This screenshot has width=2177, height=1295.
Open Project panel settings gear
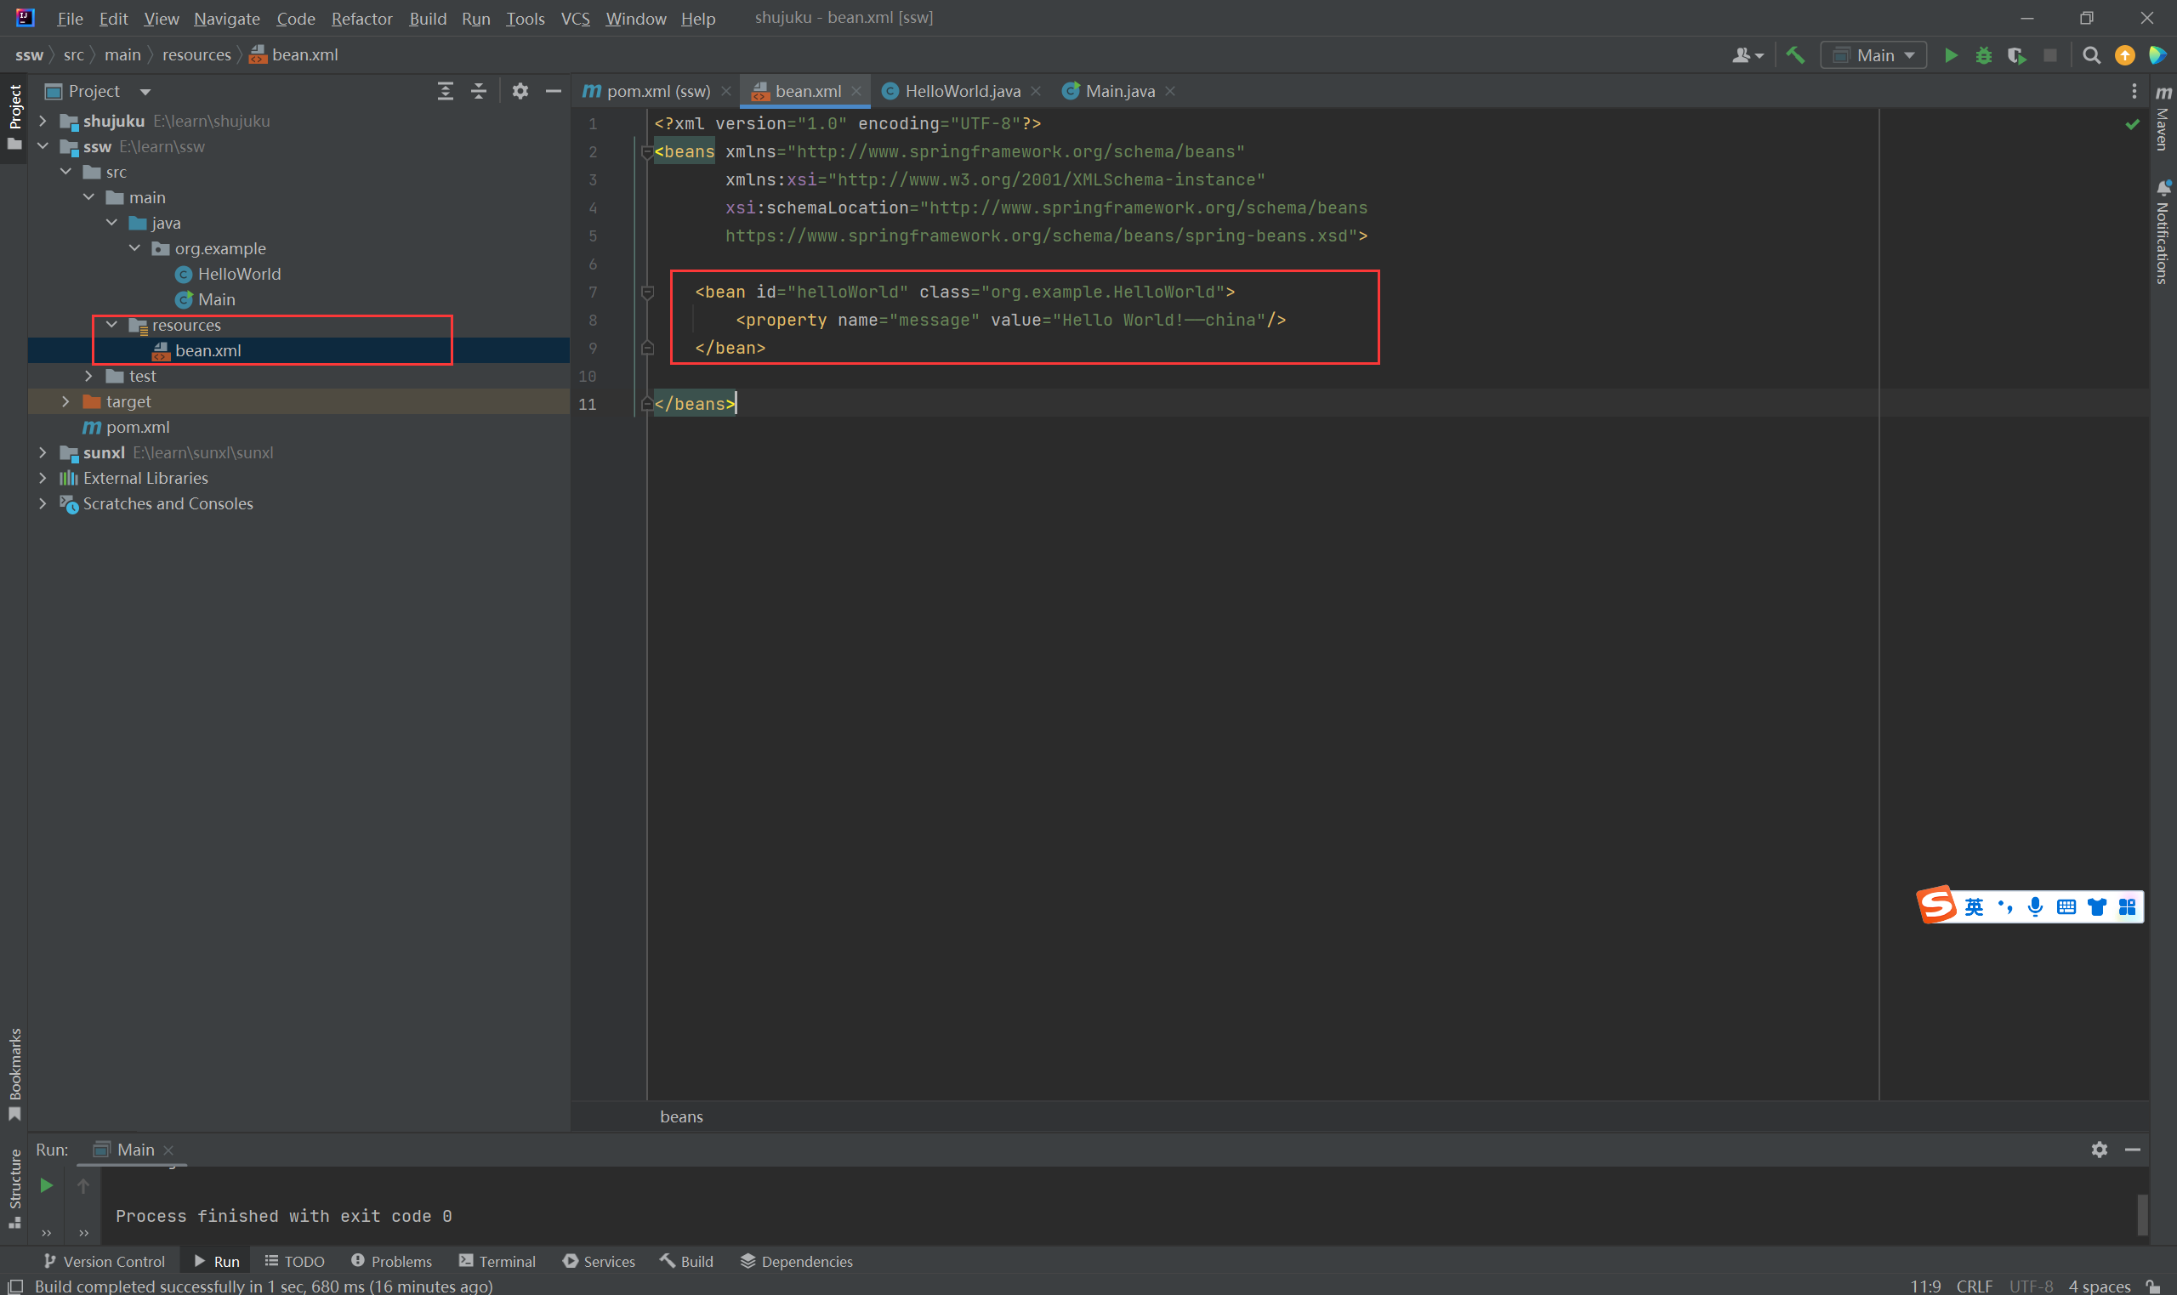[x=520, y=91]
